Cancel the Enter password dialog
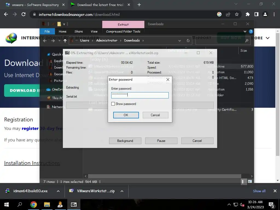280x210 pixels. point(155,115)
